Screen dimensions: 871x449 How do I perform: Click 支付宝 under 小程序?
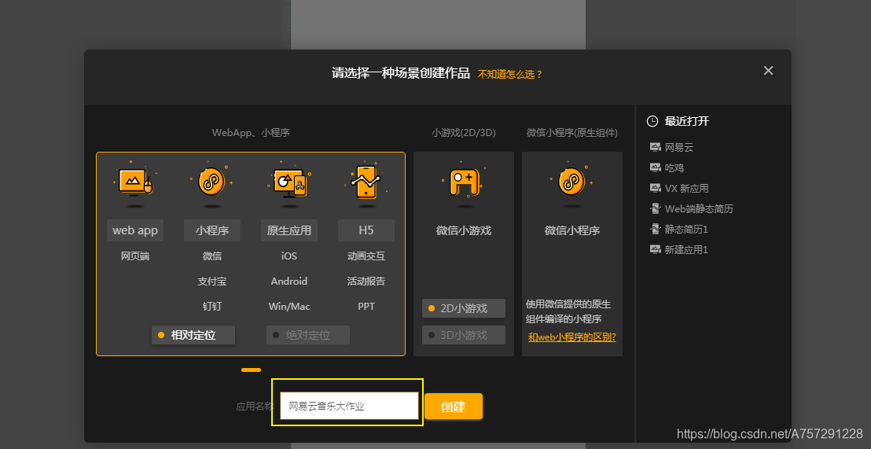(212, 282)
